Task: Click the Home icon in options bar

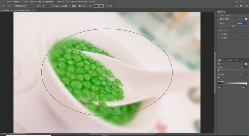Action: 3,6
